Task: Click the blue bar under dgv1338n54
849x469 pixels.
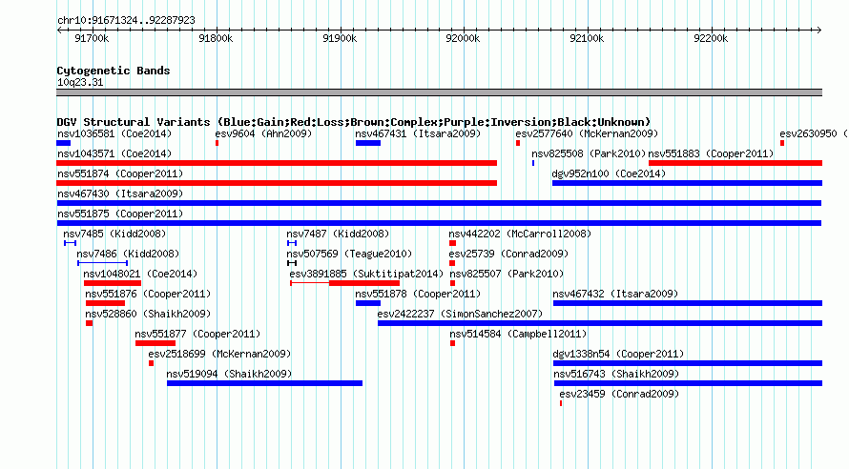Action: [688, 363]
